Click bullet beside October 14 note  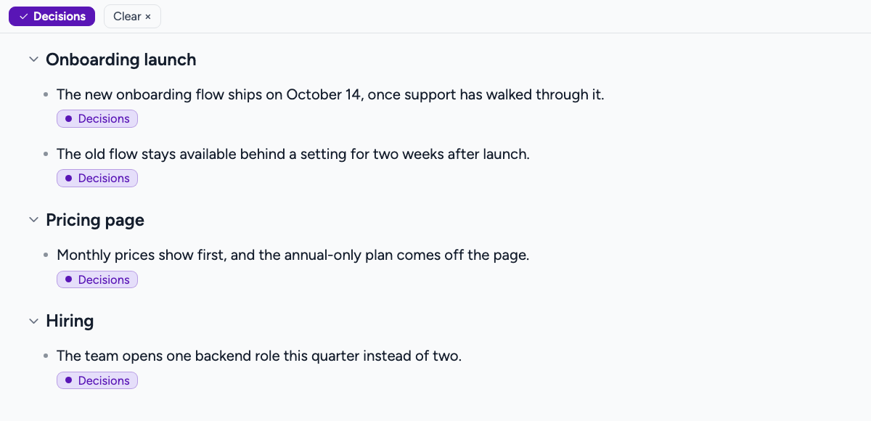(46, 94)
